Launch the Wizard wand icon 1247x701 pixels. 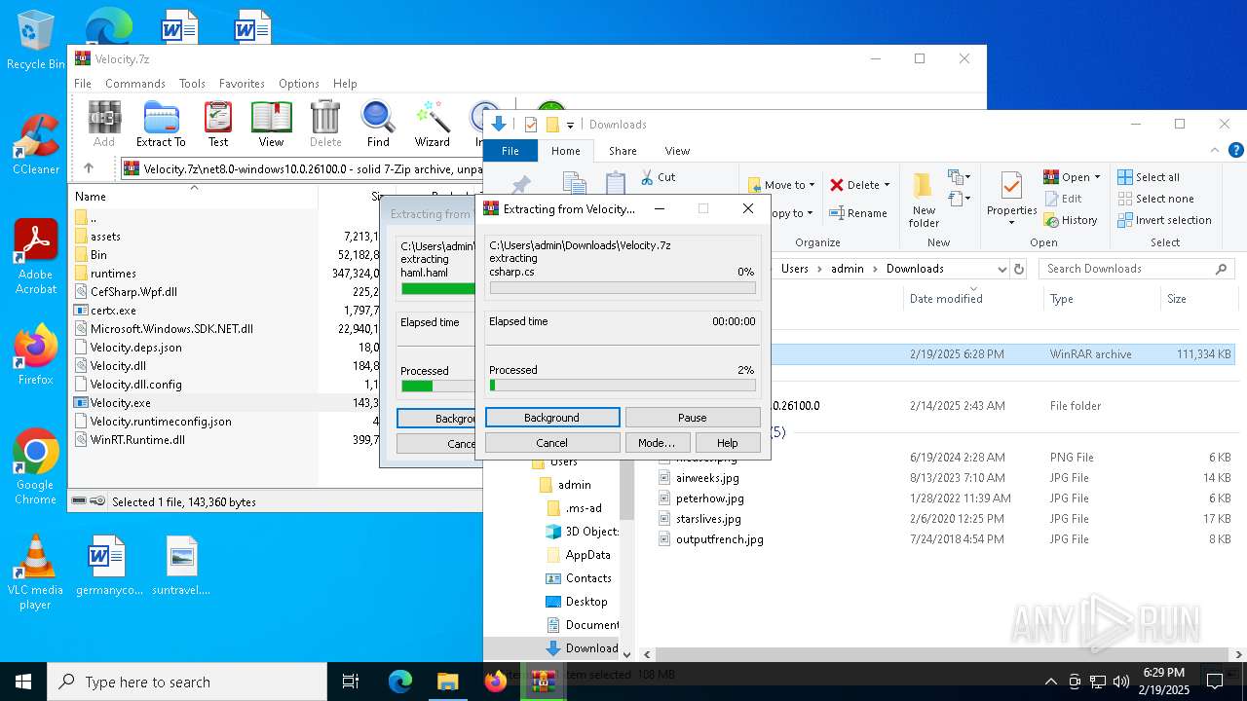coord(432,124)
